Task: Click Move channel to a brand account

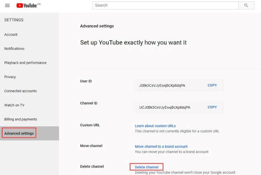Action: click(161, 147)
